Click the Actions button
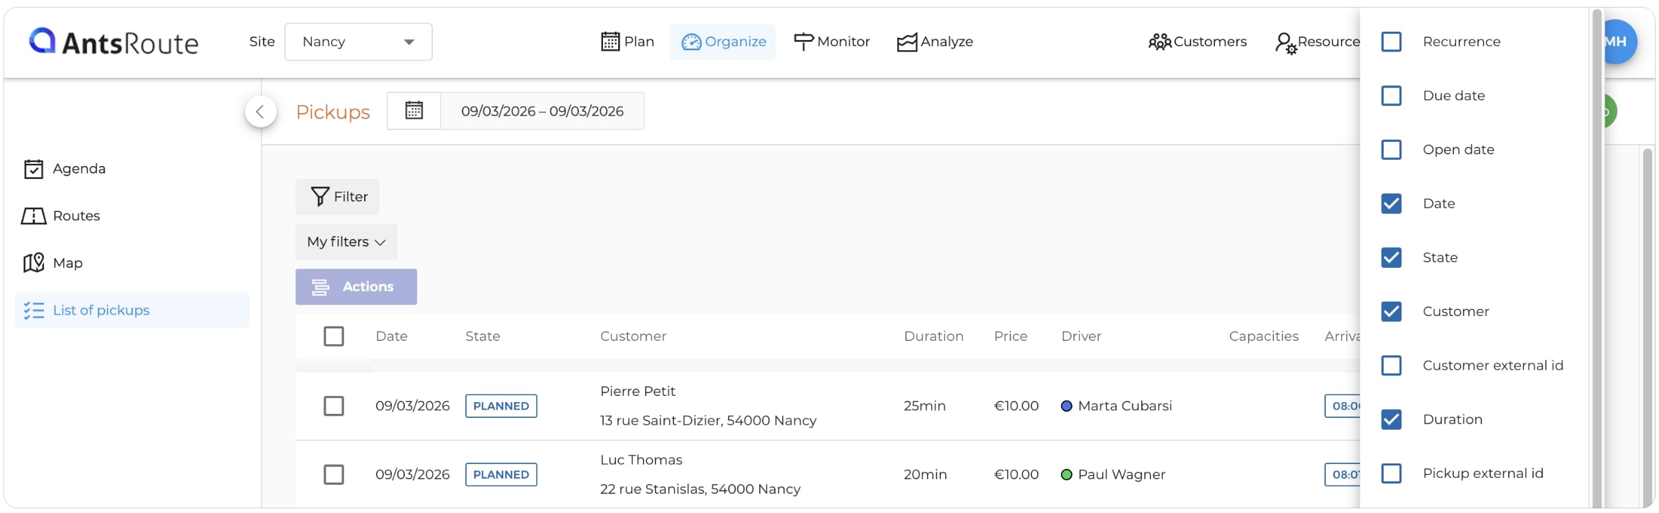This screenshot has height=513, width=1659. [x=357, y=287]
